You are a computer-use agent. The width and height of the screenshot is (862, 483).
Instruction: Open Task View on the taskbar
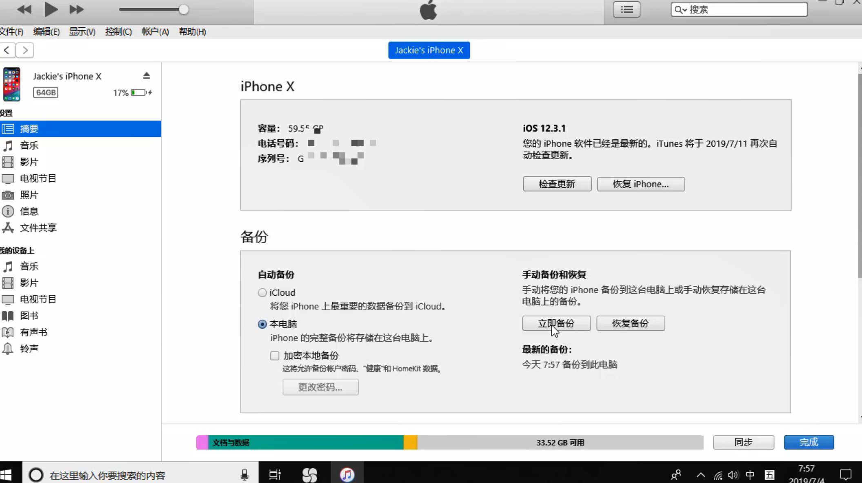(x=275, y=475)
